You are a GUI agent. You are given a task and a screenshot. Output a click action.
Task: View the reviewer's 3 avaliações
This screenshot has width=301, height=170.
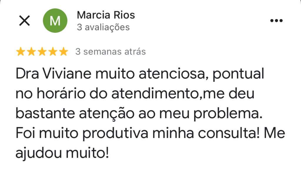(x=103, y=28)
